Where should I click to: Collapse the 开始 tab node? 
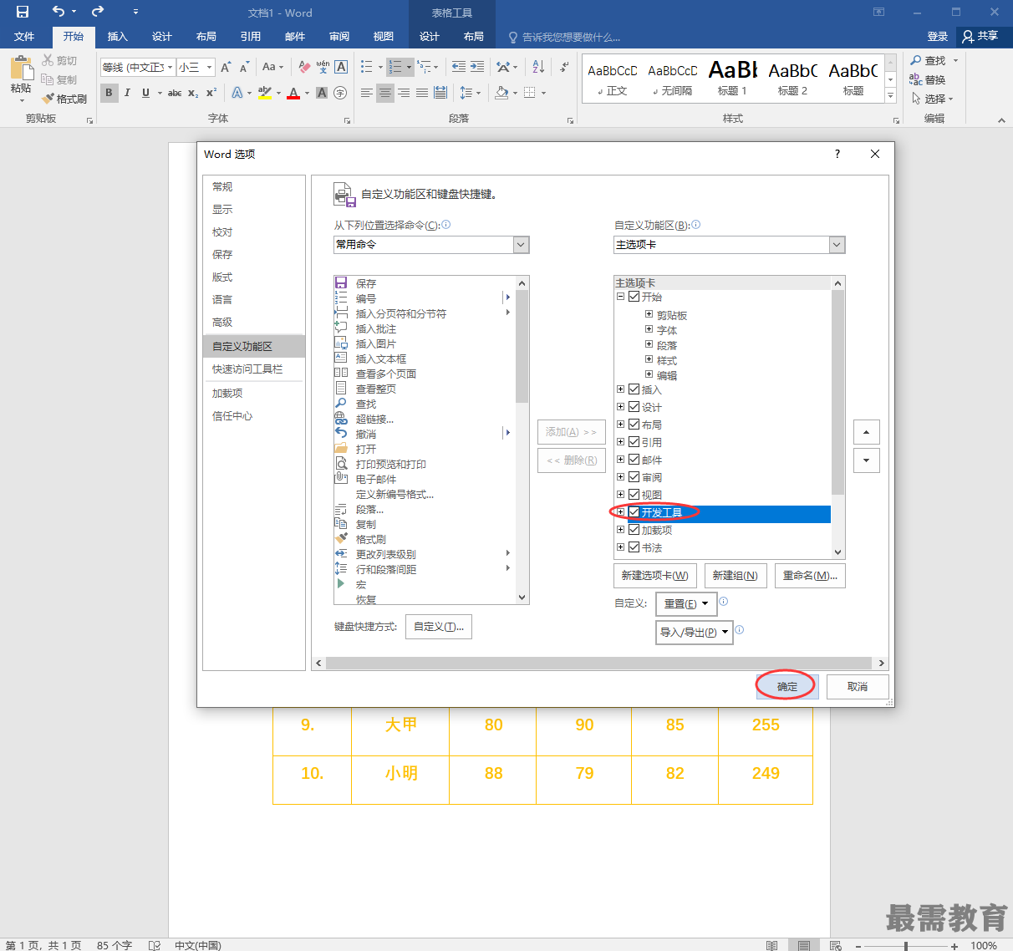[620, 297]
